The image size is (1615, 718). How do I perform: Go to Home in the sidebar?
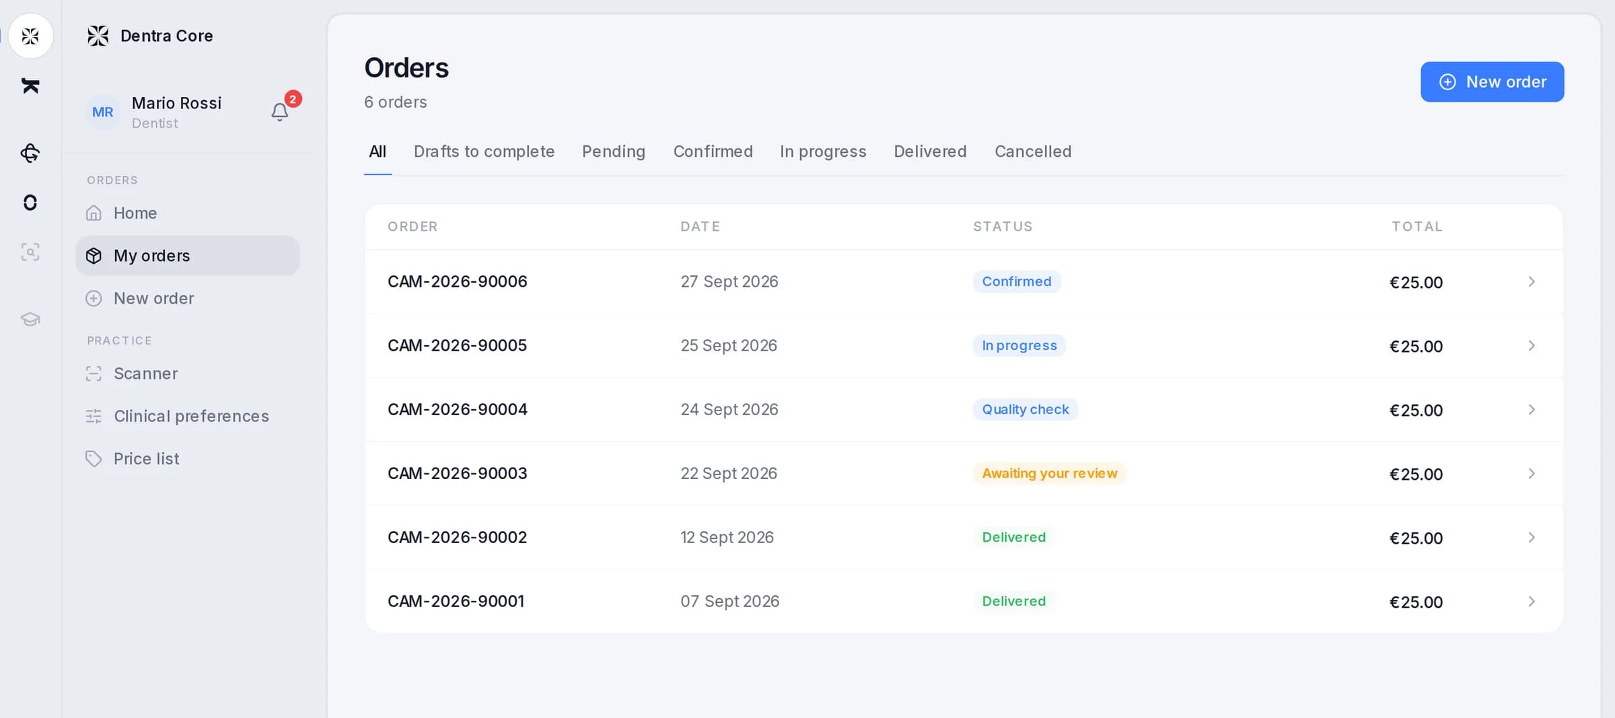point(188,213)
